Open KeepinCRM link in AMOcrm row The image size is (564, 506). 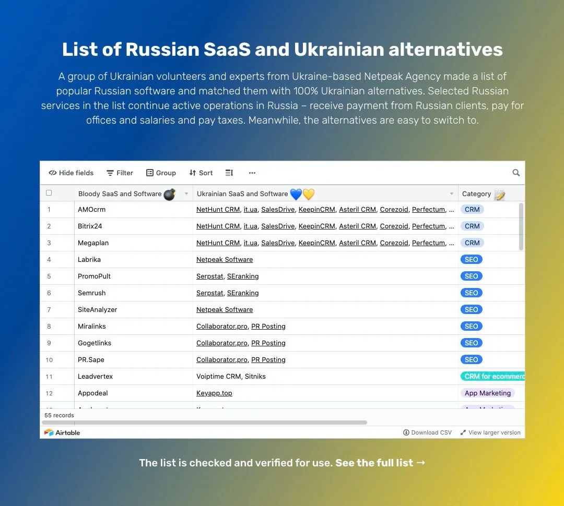316,210
